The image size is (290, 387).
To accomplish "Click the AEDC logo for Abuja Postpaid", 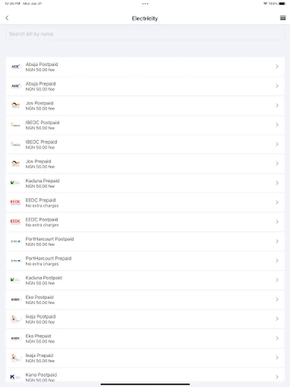I will click(x=16, y=67).
